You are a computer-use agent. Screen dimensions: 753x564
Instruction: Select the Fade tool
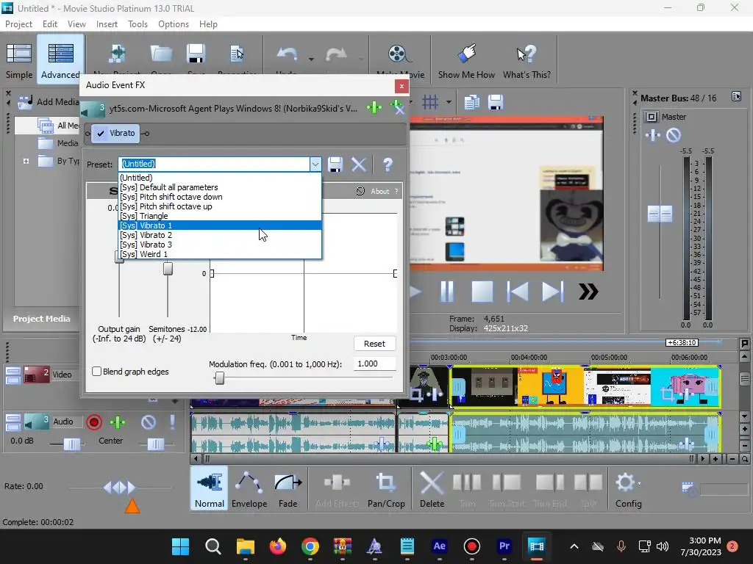point(288,488)
